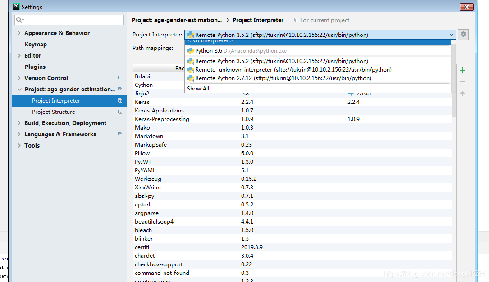The height and width of the screenshot is (282, 489).
Task: Expand the Tools settings node
Action: [x=19, y=145]
